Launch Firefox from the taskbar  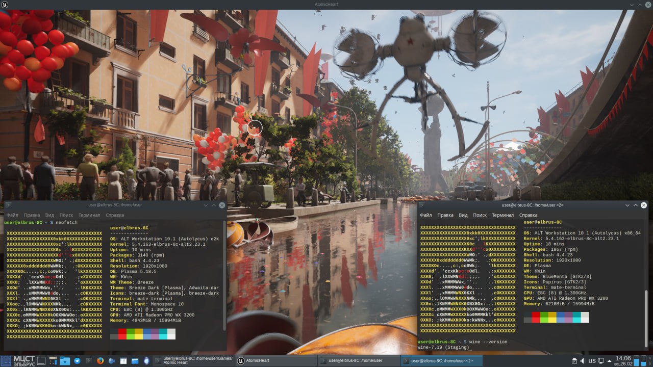click(100, 361)
